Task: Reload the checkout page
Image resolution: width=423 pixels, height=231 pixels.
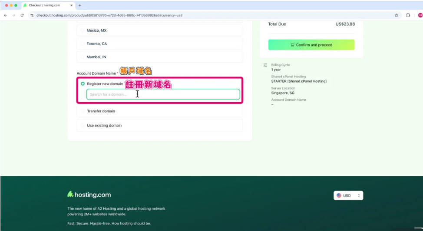Action: pos(22,15)
